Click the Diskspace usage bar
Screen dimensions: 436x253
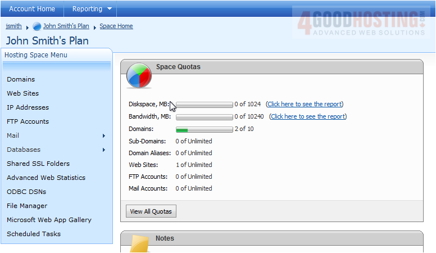click(205, 105)
